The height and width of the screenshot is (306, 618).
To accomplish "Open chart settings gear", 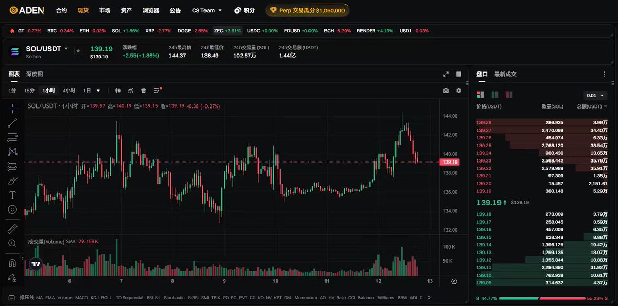I will click(x=459, y=91).
